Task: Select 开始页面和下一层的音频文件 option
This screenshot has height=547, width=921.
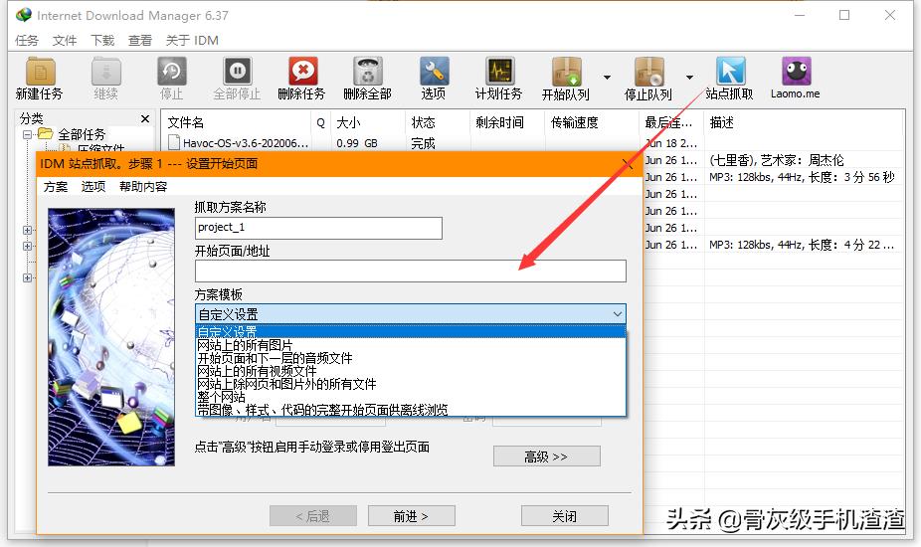Action: click(410, 358)
